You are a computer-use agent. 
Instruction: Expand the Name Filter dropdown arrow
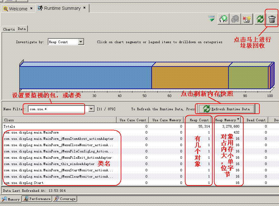91,109
